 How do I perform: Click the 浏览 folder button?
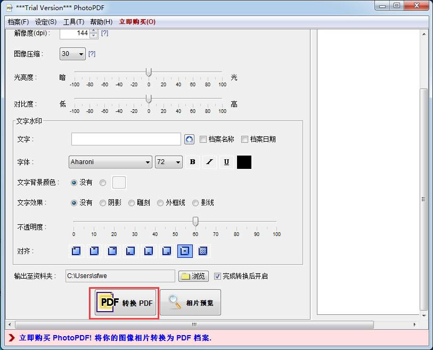(x=193, y=276)
